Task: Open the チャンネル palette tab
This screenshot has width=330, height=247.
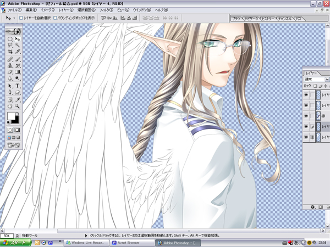Action: (284, 19)
